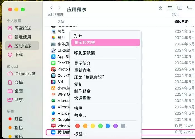Choose 显示包内容 from context menu
The height and width of the screenshot is (139, 195).
[x=106, y=43]
